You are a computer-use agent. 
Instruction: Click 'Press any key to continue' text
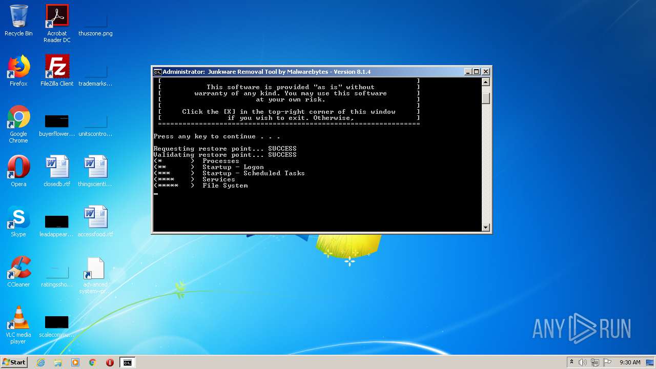coord(217,136)
